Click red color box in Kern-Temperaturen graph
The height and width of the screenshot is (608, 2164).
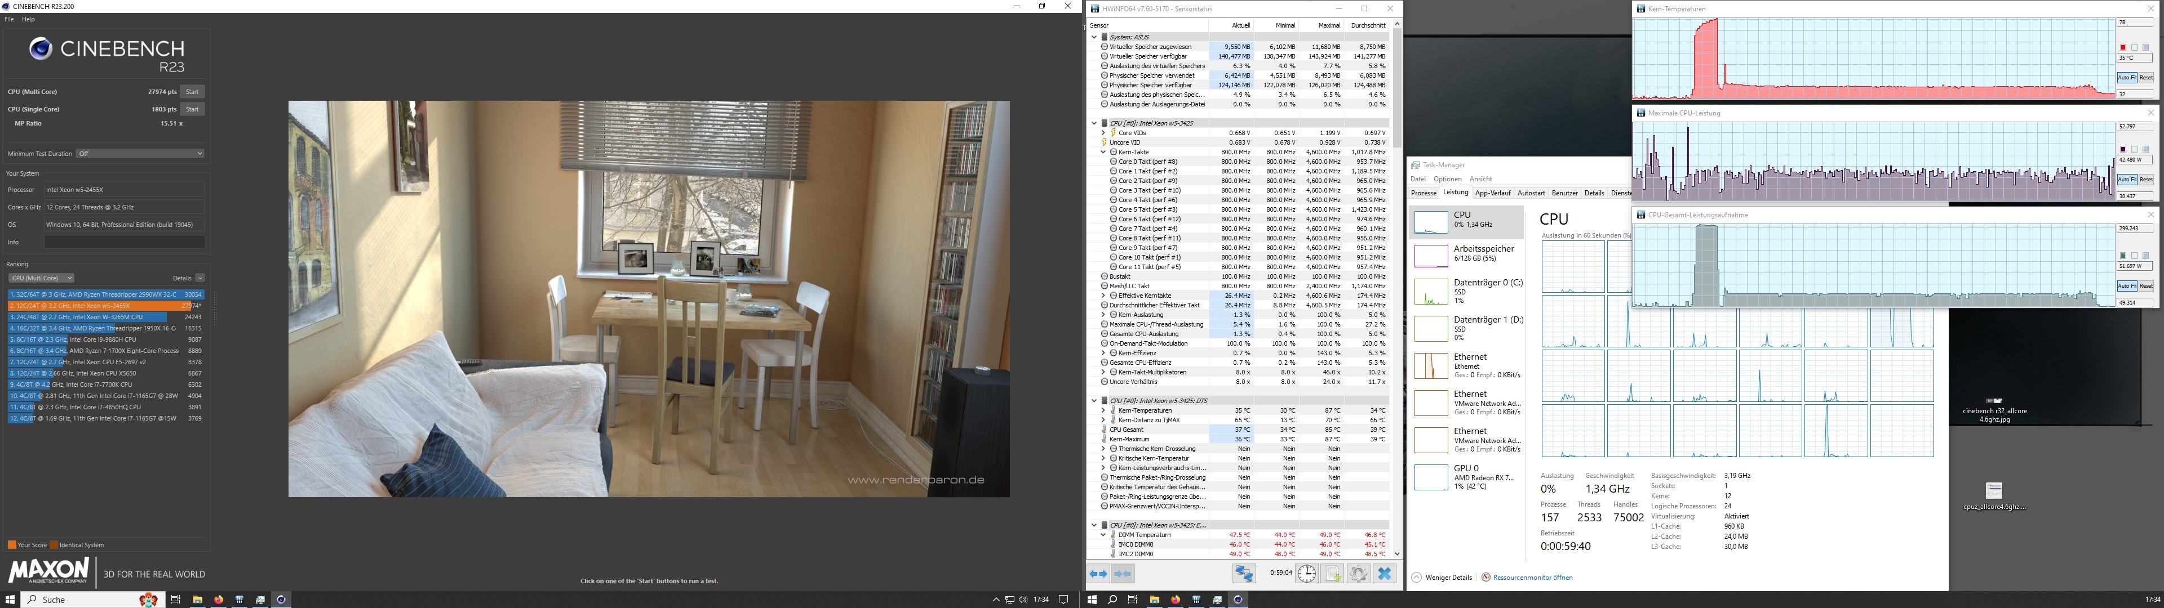coord(2123,48)
